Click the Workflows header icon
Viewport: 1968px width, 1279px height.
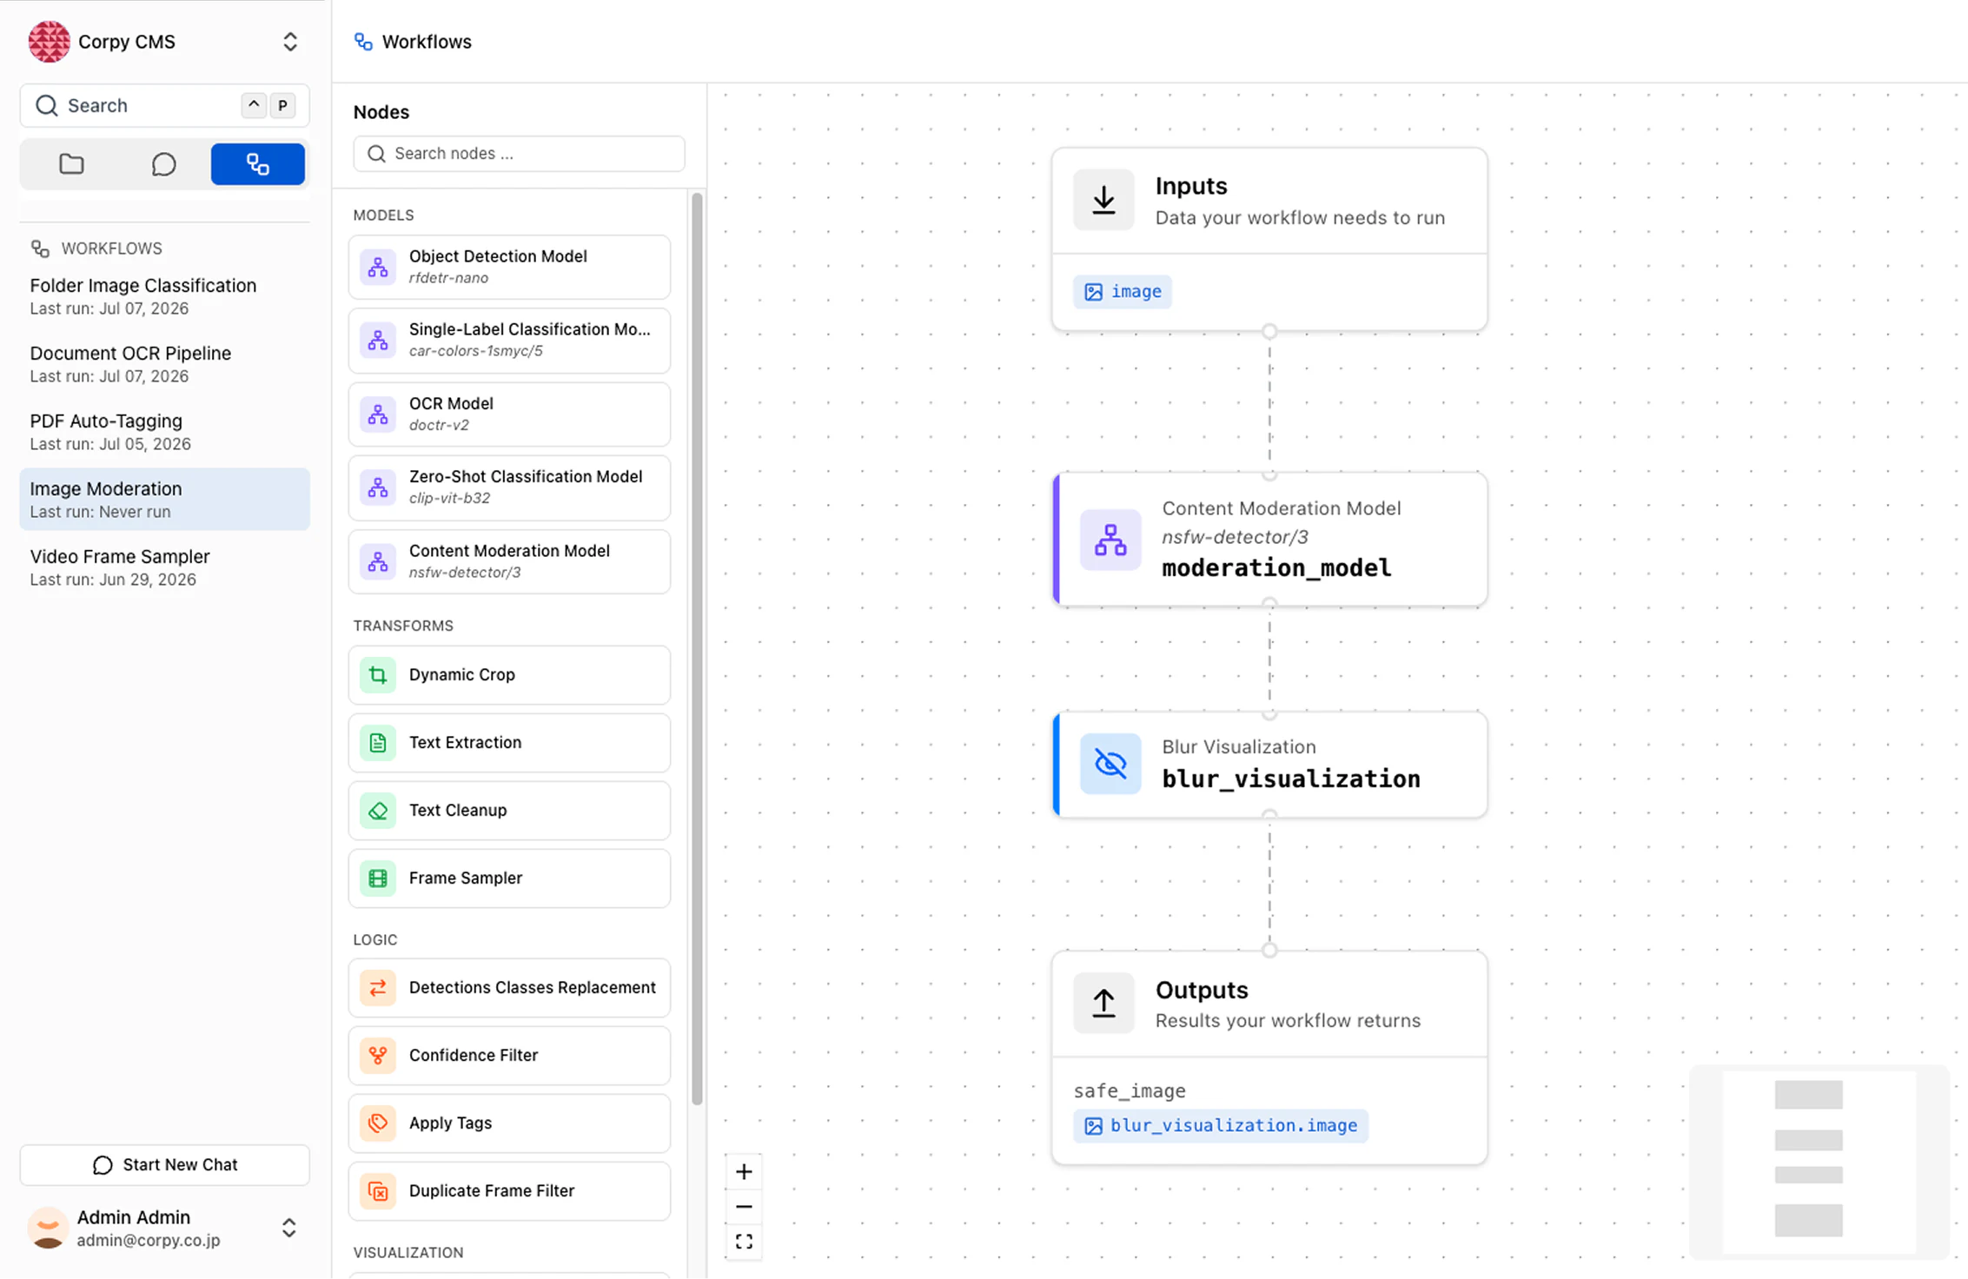tap(363, 42)
